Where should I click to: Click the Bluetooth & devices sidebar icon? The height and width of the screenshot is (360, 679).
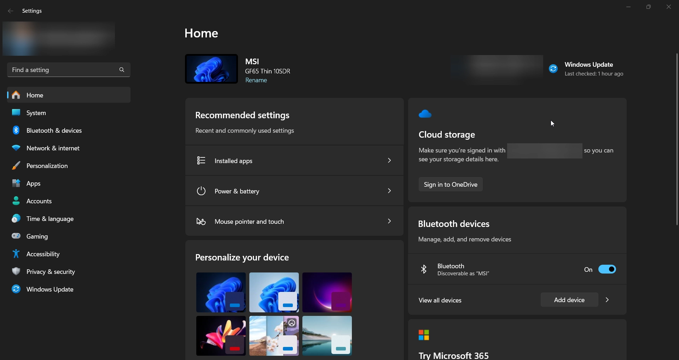[x=16, y=130]
